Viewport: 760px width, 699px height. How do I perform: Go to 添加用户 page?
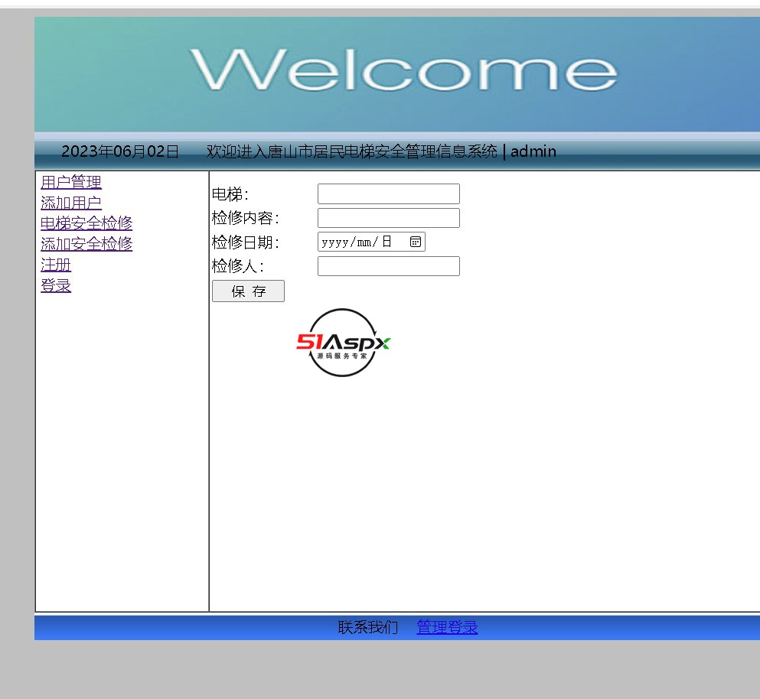pos(71,203)
